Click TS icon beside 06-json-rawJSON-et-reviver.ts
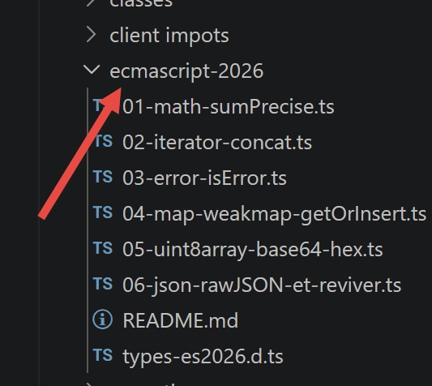The image size is (432, 386). [x=103, y=284]
